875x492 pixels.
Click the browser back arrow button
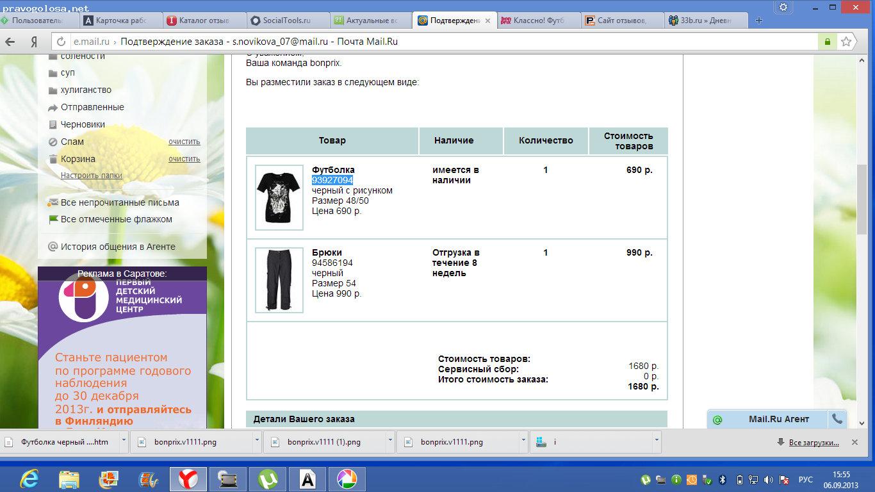(10, 42)
